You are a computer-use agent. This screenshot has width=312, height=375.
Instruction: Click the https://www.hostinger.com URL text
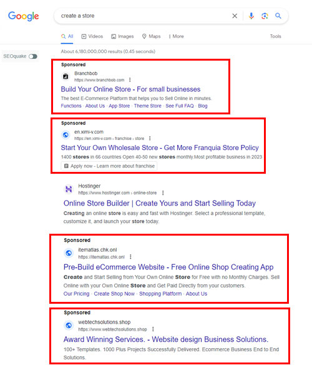(117, 193)
